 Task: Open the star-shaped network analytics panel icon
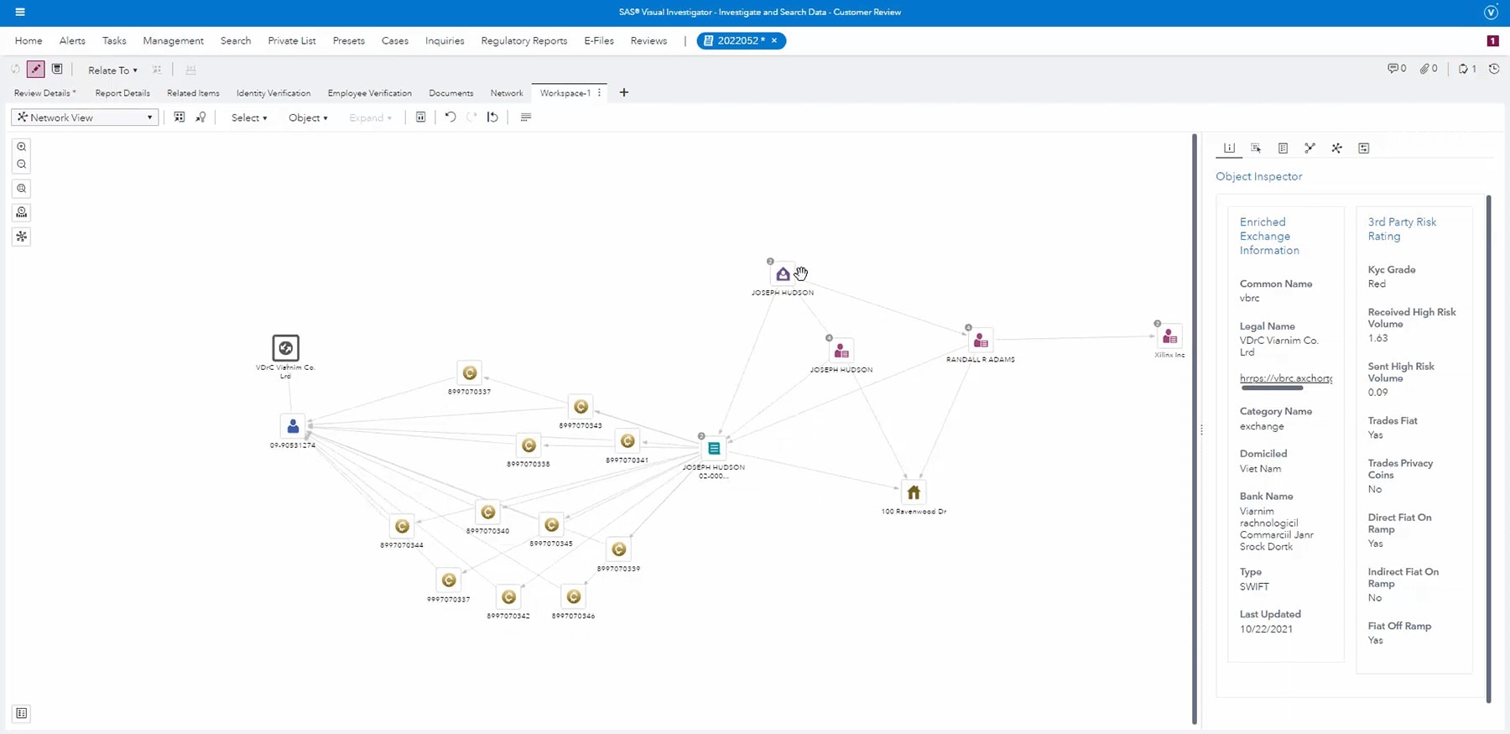pyautogui.click(x=1336, y=148)
